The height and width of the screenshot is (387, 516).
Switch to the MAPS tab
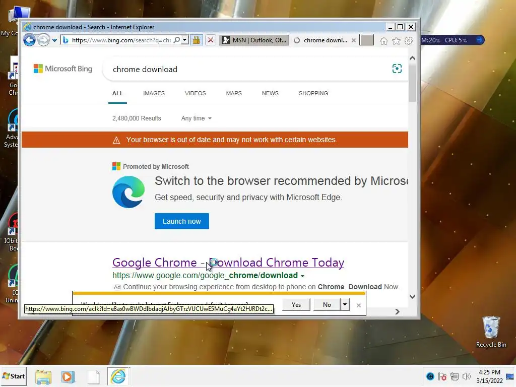[234, 93]
